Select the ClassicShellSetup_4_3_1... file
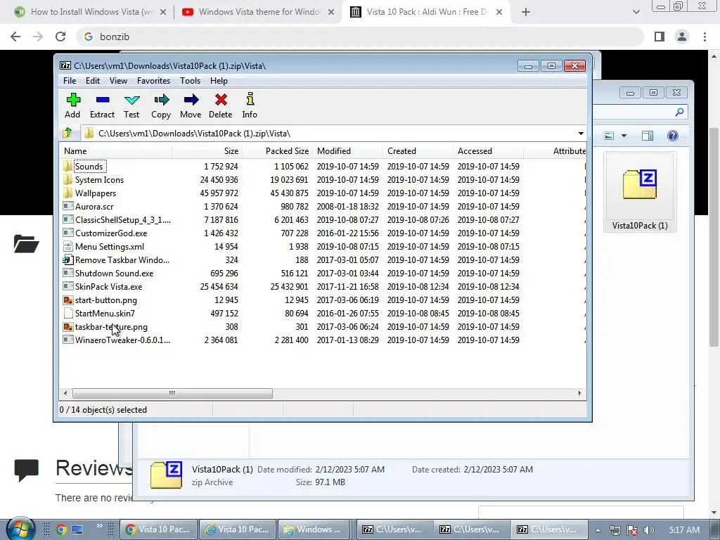720x540 pixels. click(117, 220)
